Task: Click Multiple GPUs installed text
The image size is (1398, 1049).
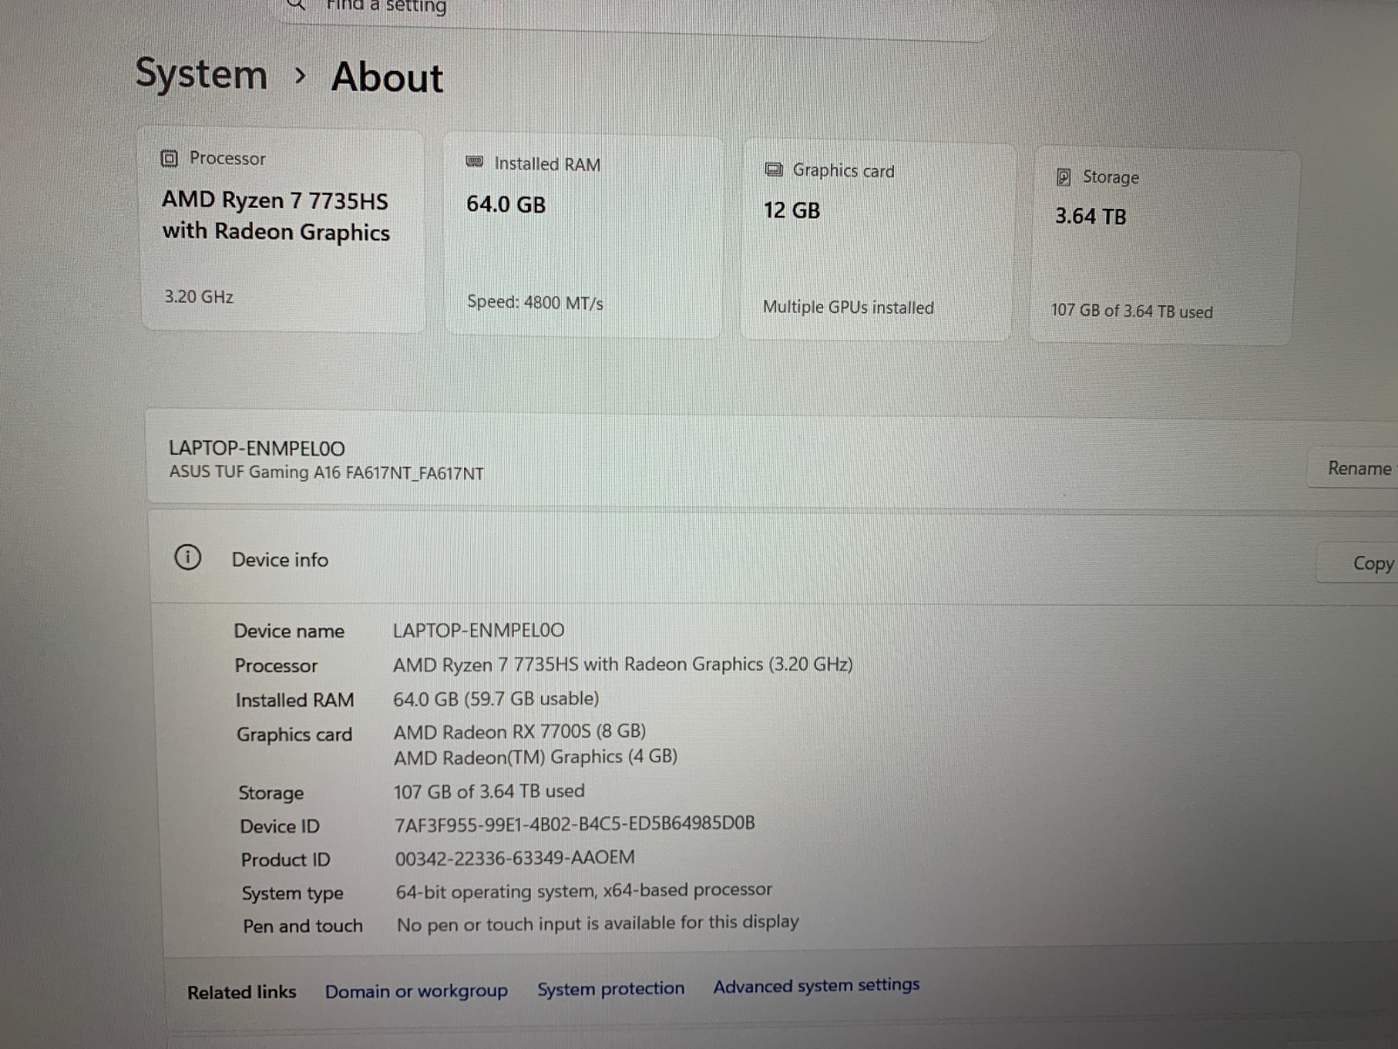Action: click(x=848, y=307)
